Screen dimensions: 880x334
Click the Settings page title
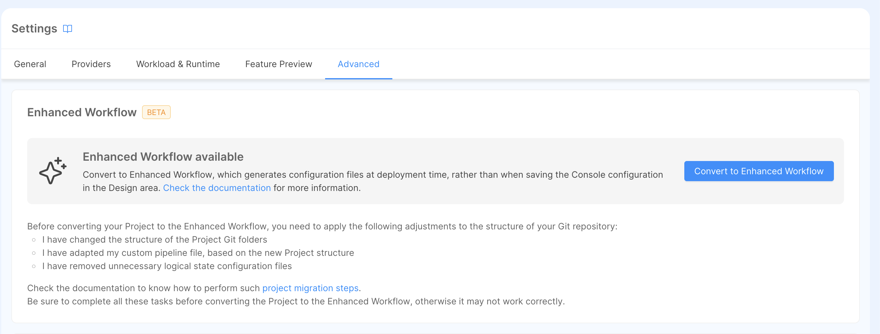(x=34, y=29)
